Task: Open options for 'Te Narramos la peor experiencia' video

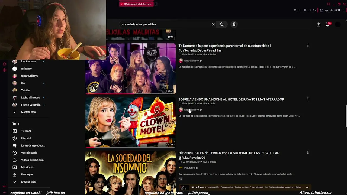Action: point(308,45)
